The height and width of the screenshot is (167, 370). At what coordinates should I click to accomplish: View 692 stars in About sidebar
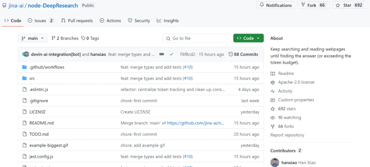coord(283,109)
